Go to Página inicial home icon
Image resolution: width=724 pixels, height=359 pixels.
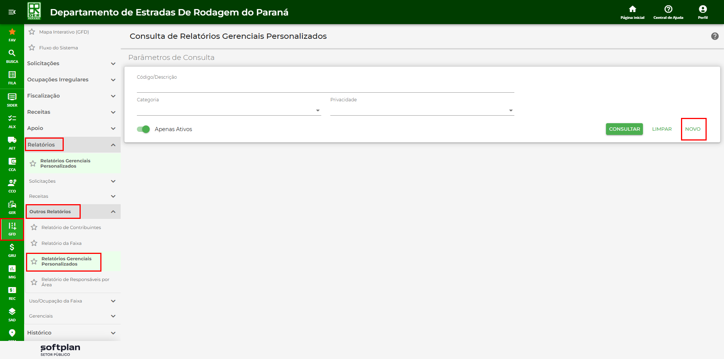tap(632, 12)
